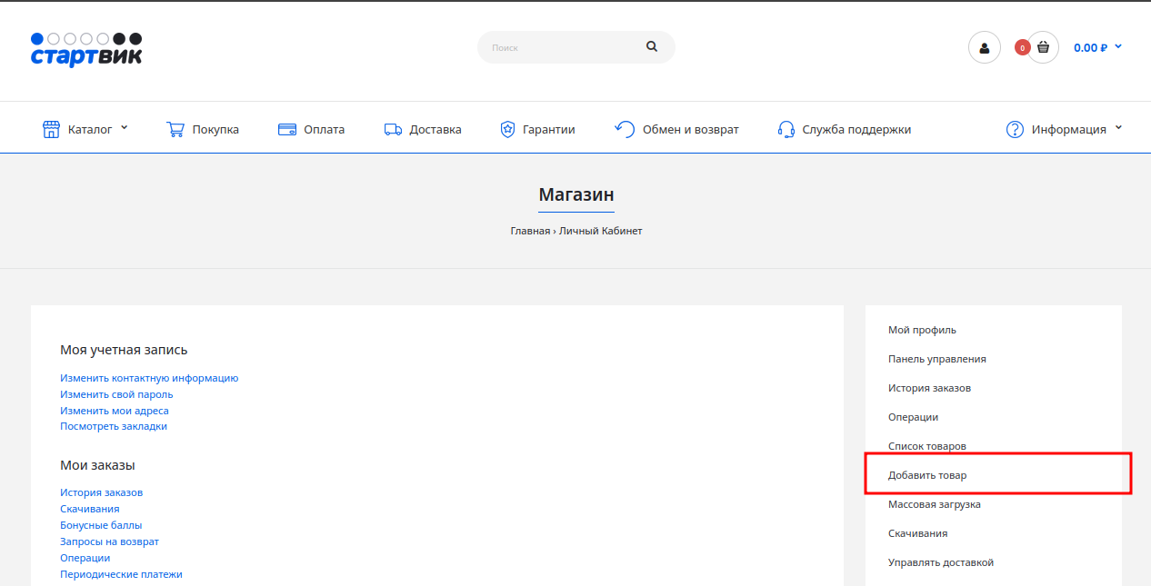Viewport: 1151px width, 586px height.
Task: Open the user account icon
Action: 984,48
